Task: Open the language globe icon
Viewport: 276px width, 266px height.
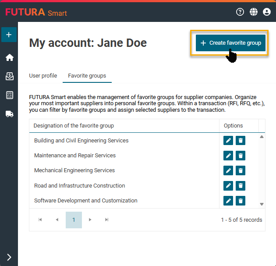Action: point(253,12)
